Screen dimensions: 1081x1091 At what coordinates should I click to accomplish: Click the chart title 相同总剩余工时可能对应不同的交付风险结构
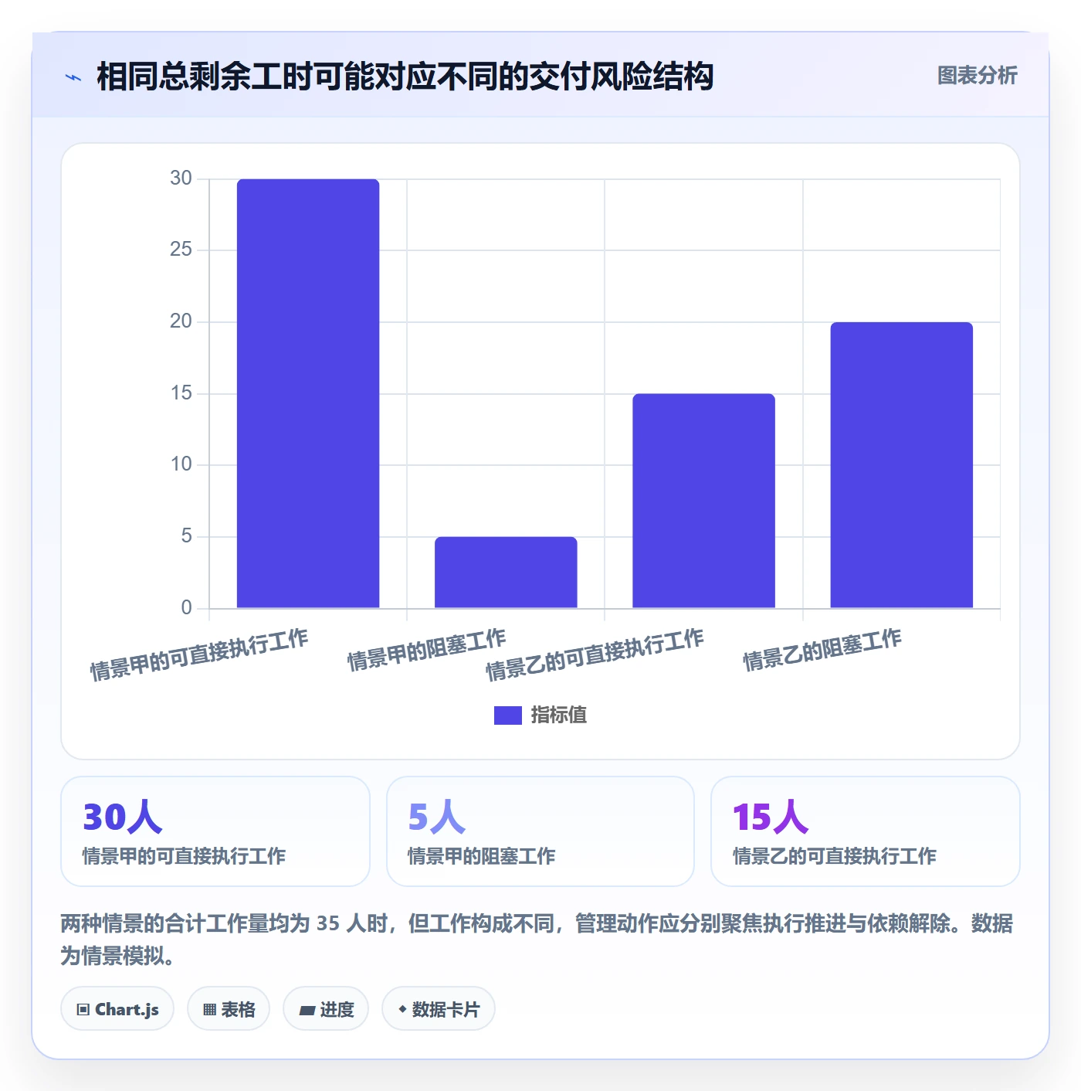coord(405,77)
